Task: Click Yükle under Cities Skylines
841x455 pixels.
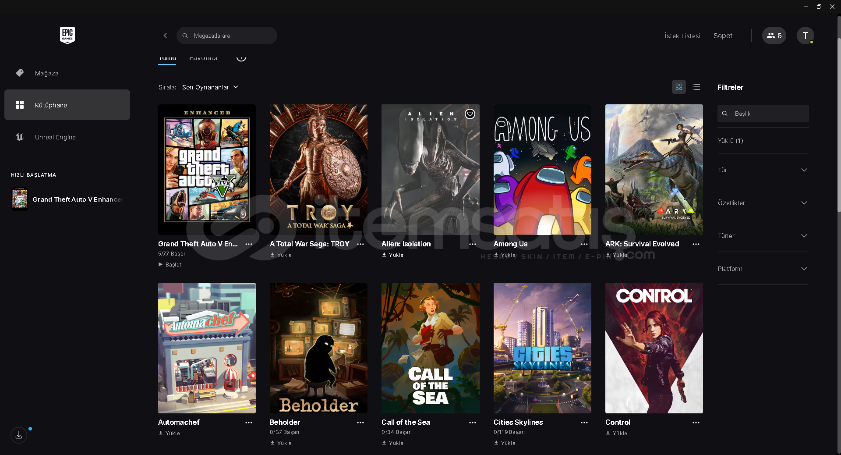Action: tap(505, 443)
